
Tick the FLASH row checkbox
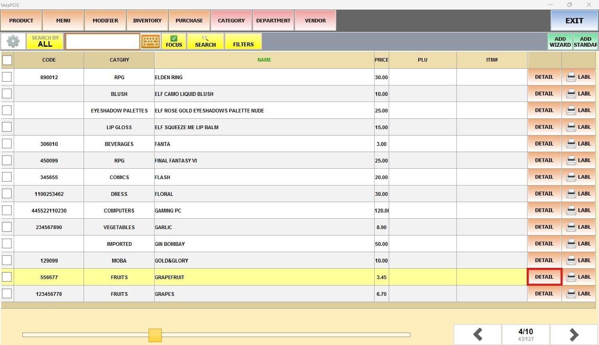[7, 177]
